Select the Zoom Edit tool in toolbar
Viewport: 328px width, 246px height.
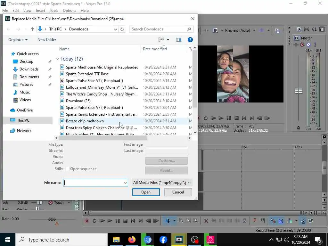point(196,221)
